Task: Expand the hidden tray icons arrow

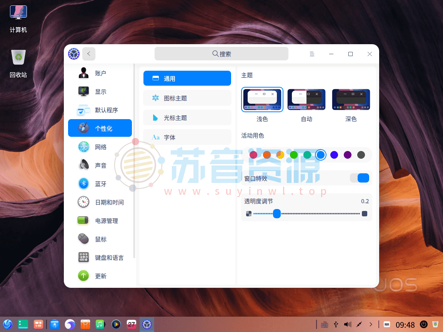Action: pos(371,324)
